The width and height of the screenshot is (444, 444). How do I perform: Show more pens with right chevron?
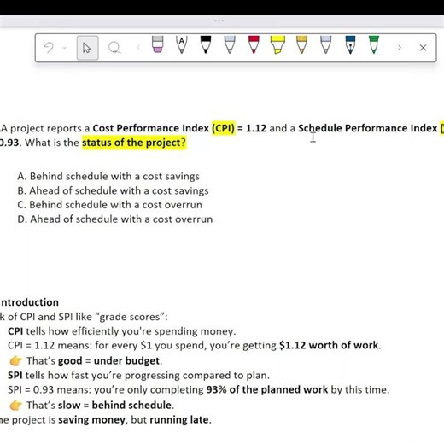click(400, 48)
